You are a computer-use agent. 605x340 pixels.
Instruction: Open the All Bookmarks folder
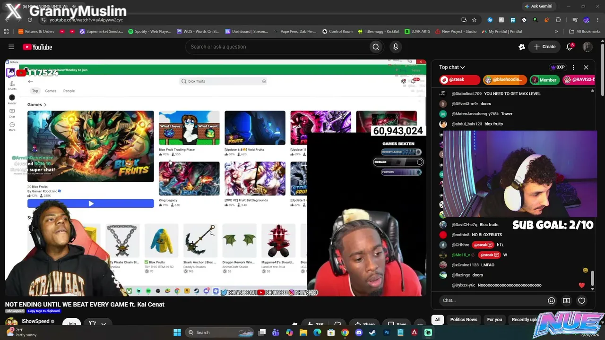tap(585, 32)
